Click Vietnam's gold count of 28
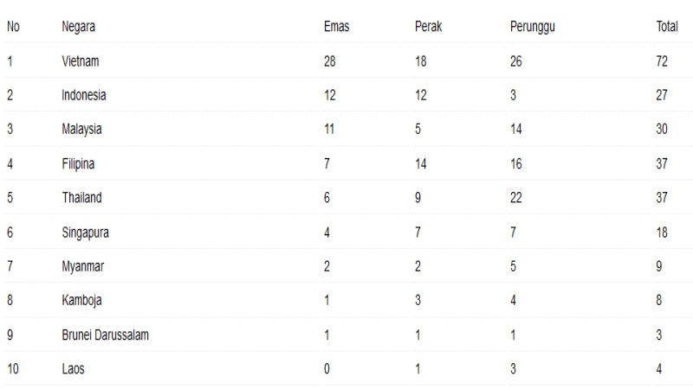This screenshot has height=389, width=693. pyautogui.click(x=329, y=61)
